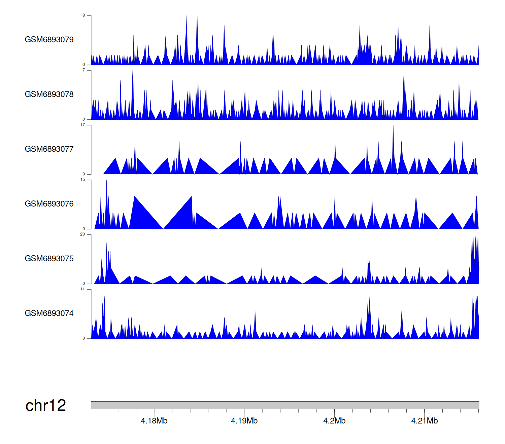Click y-axis maximum 15 on GSM6893076 track
Viewport: 505px width, 444px height.
pyautogui.click(x=83, y=180)
